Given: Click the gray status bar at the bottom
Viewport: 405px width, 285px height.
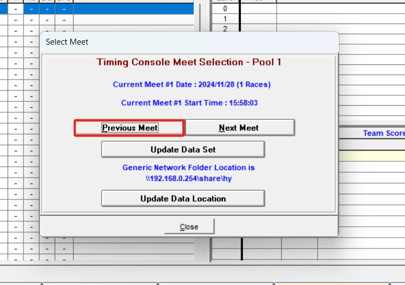Looking at the screenshot, I should click(202, 272).
